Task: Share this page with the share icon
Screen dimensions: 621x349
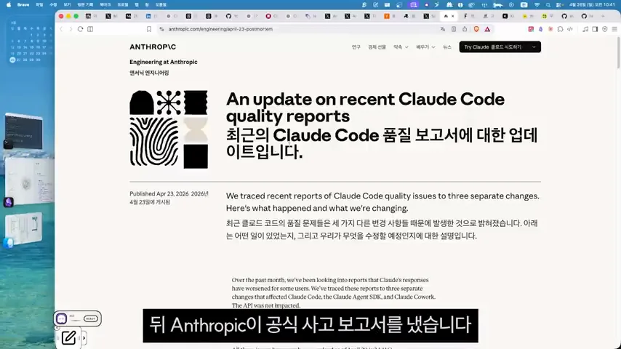Action: coord(465,29)
